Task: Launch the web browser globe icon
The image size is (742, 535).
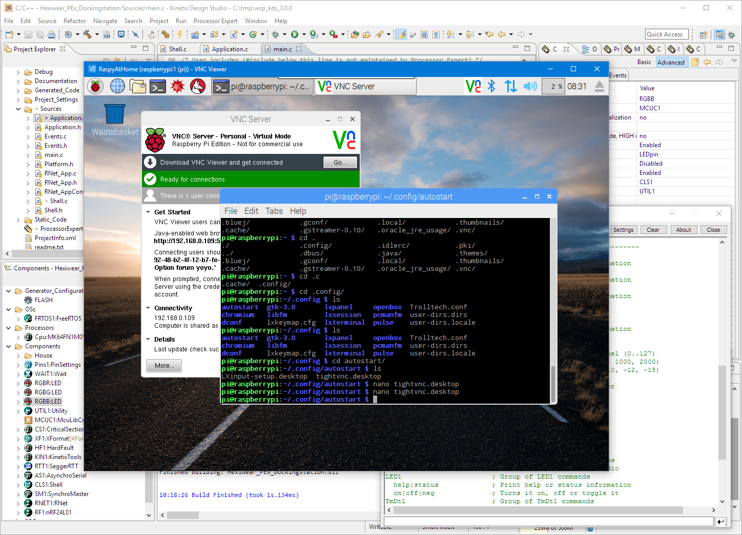Action: (117, 87)
